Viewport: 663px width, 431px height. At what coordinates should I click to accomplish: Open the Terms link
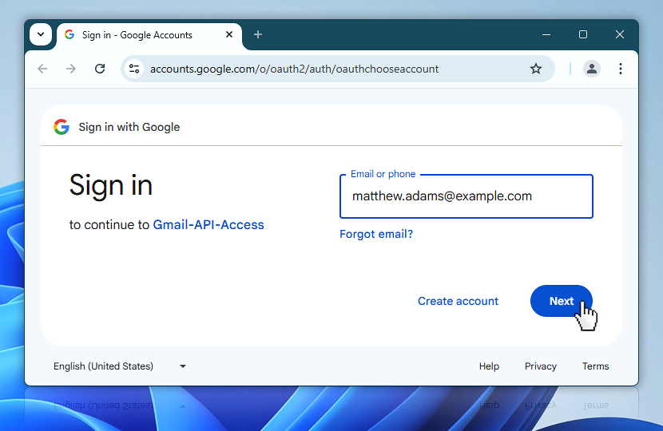click(595, 366)
